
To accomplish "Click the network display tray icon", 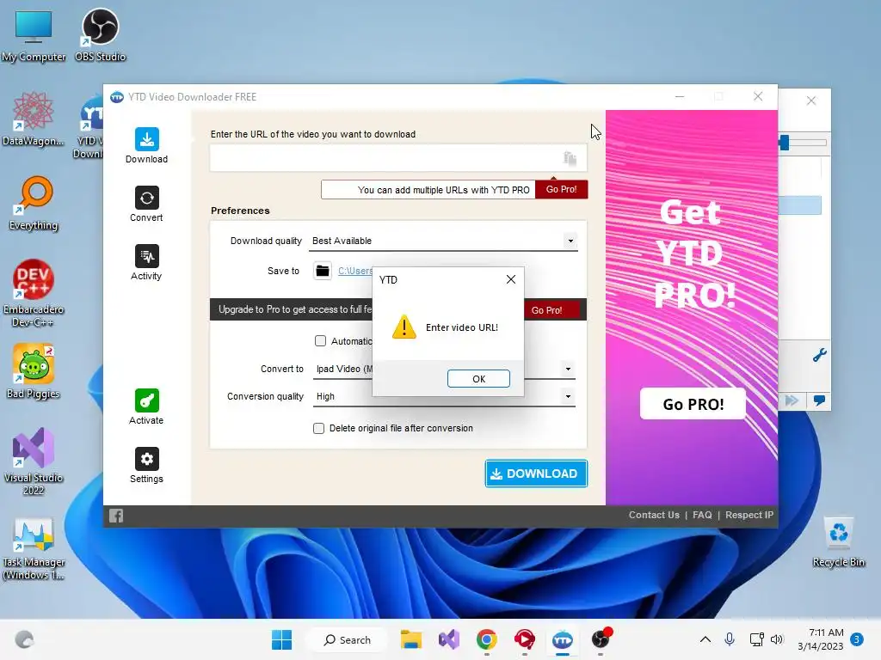I will (x=756, y=639).
